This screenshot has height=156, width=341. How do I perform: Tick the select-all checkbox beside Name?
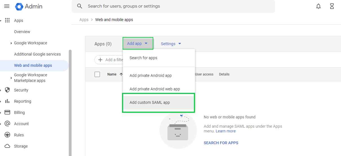click(97, 74)
